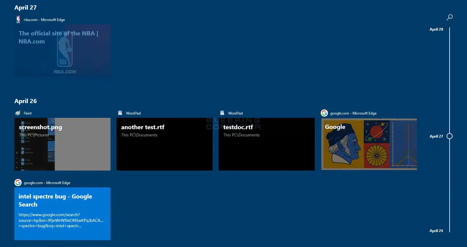The height and width of the screenshot is (247, 467).
Task: Click the Google icon on the intel spectre search card
Action: click(x=18, y=183)
